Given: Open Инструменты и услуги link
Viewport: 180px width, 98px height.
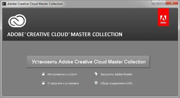Looking at the screenshot, I should (62, 74).
